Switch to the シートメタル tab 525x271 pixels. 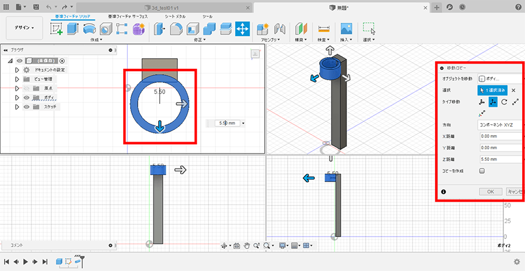[175, 16]
